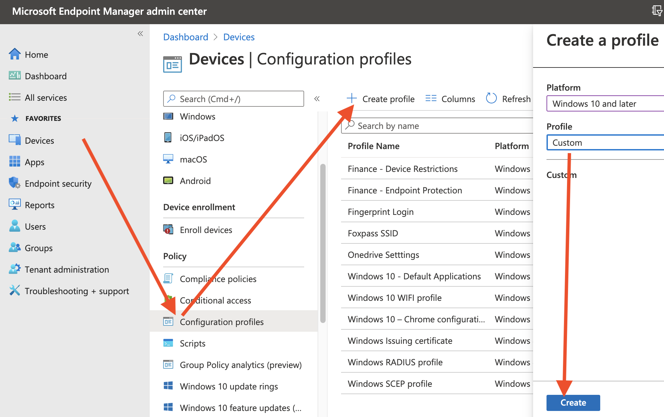Click the Search by name field
This screenshot has height=417, width=664.
click(437, 126)
